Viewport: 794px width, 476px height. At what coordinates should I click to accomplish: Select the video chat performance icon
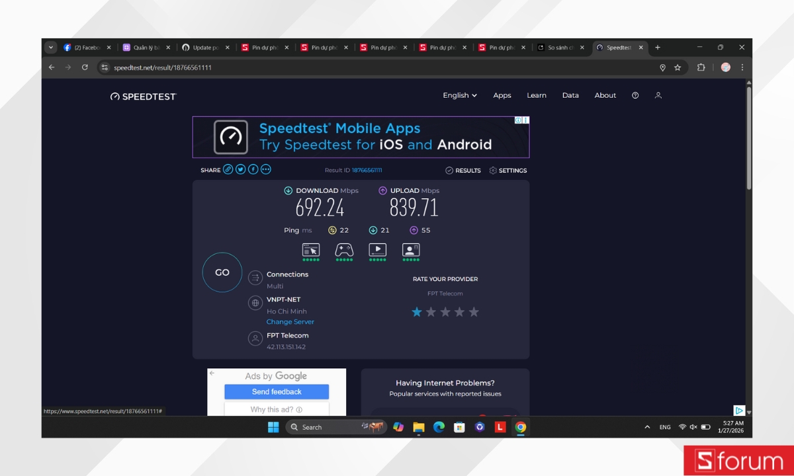pos(410,251)
